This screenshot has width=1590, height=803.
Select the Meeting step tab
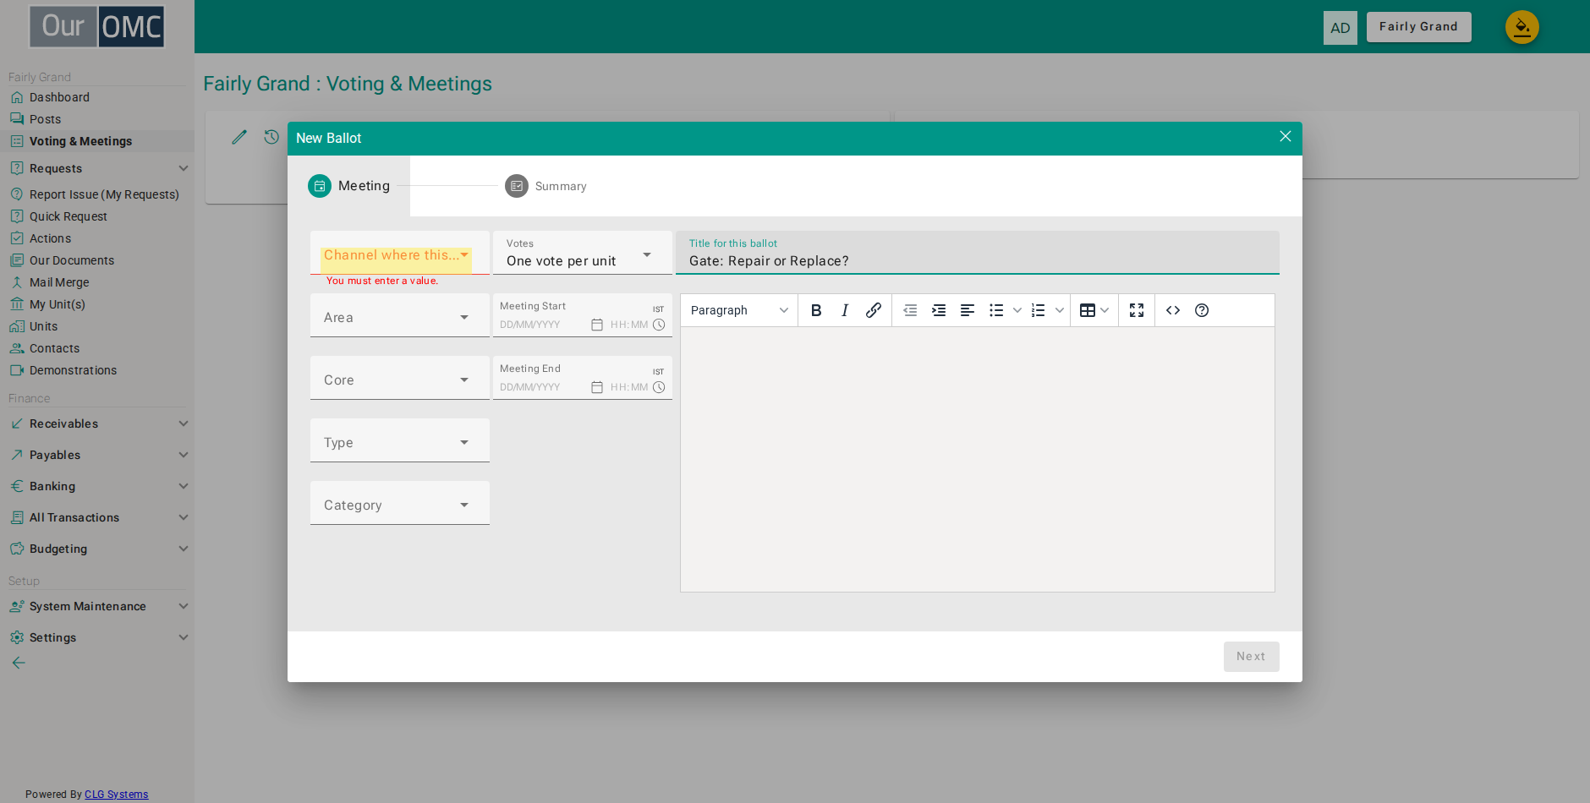tap(349, 186)
